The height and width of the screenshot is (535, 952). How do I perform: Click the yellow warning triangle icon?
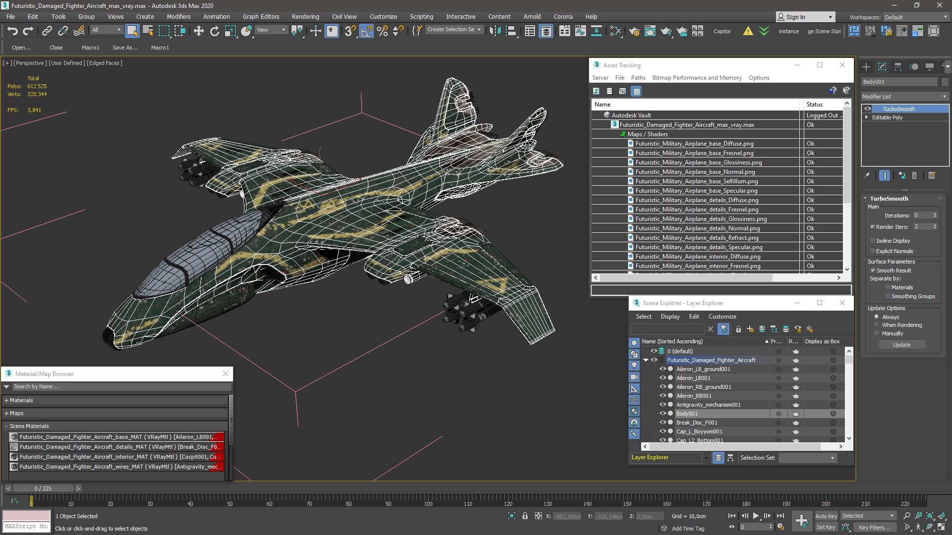click(748, 31)
